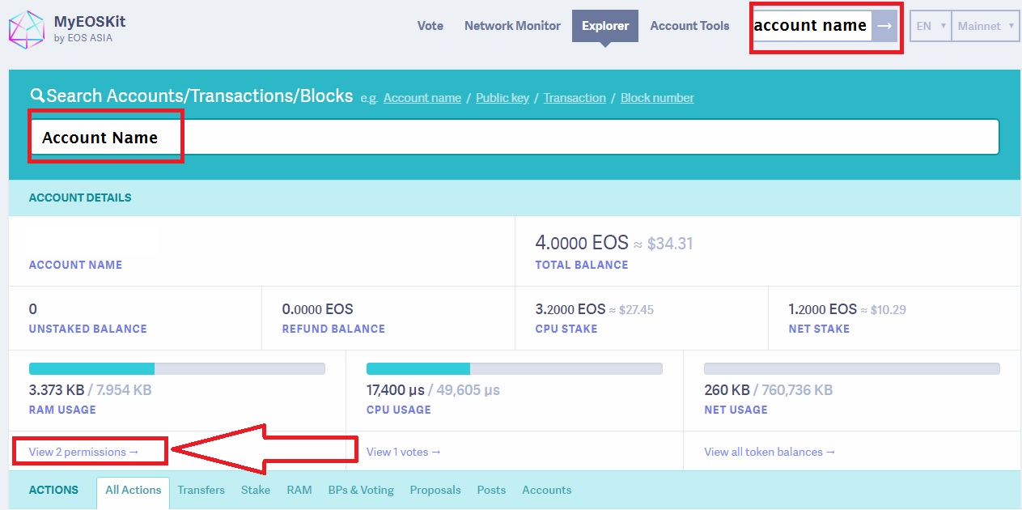1022x510 pixels.
Task: Click the ACCOUNT DETAILS header
Action: (79, 198)
